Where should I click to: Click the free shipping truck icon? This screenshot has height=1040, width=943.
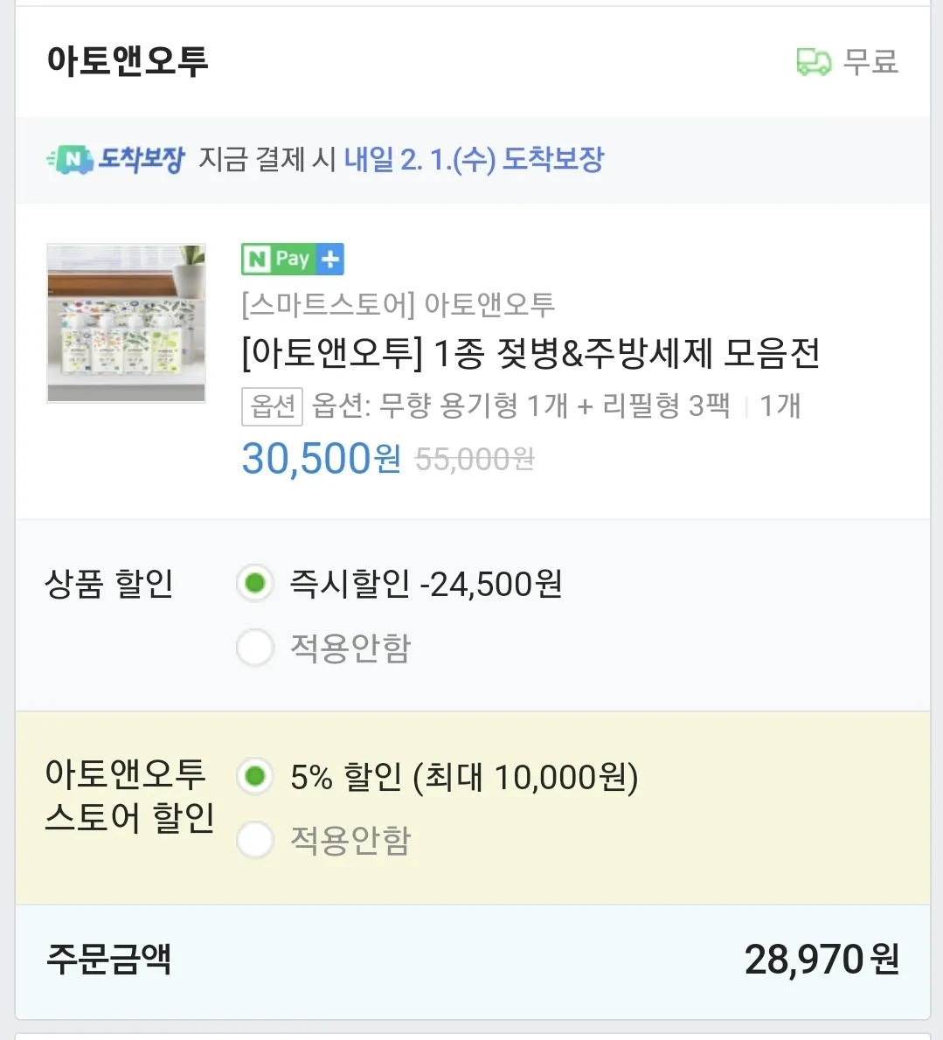[814, 62]
